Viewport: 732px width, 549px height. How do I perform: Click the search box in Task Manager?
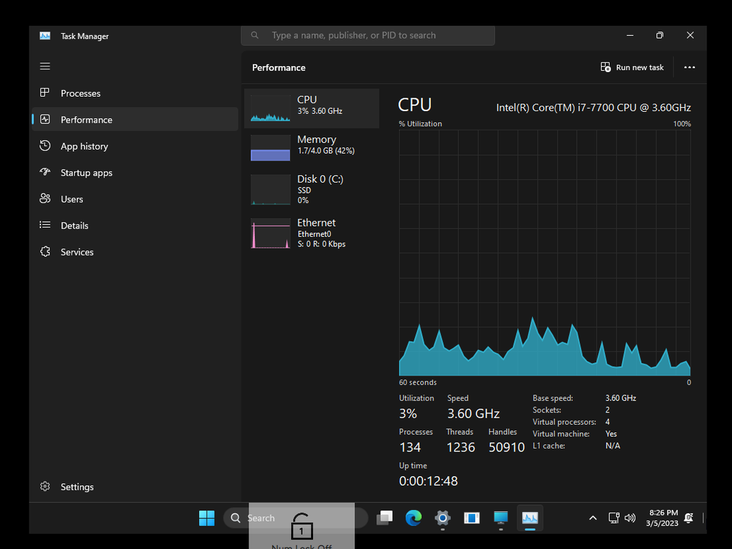(368, 36)
